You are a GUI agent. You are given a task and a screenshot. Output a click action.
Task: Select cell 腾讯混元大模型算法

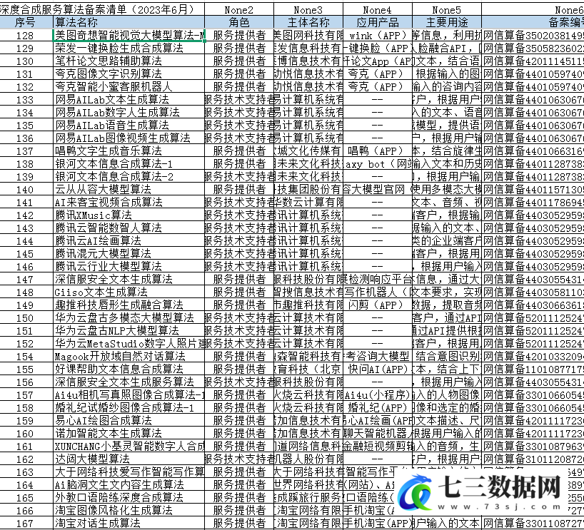click(x=129, y=254)
